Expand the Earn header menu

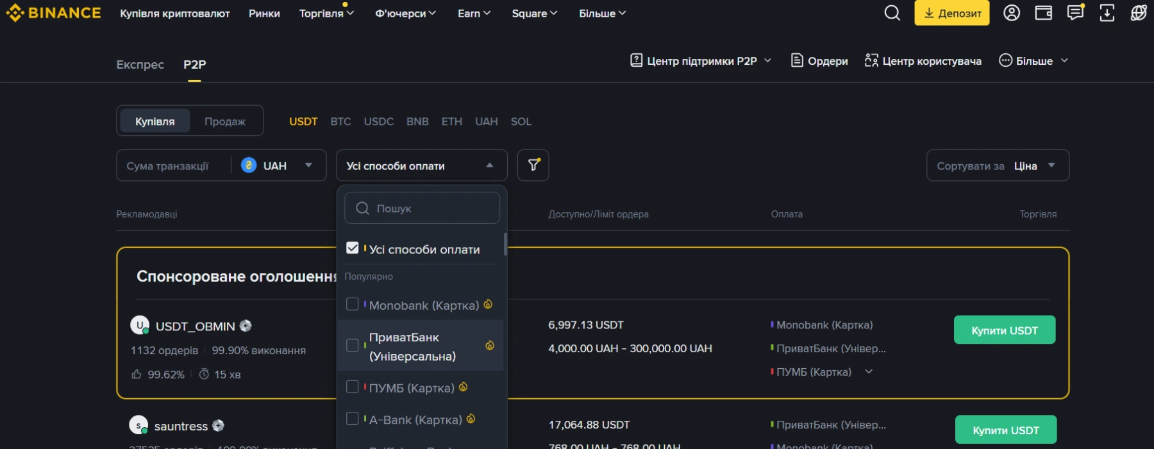[474, 13]
